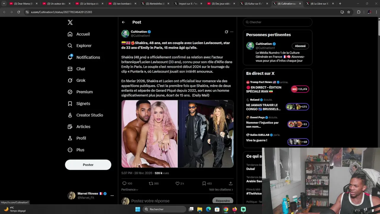Switch to the Kultur sur X tab
Viewport: 380px width, 214px height.
(254, 4)
